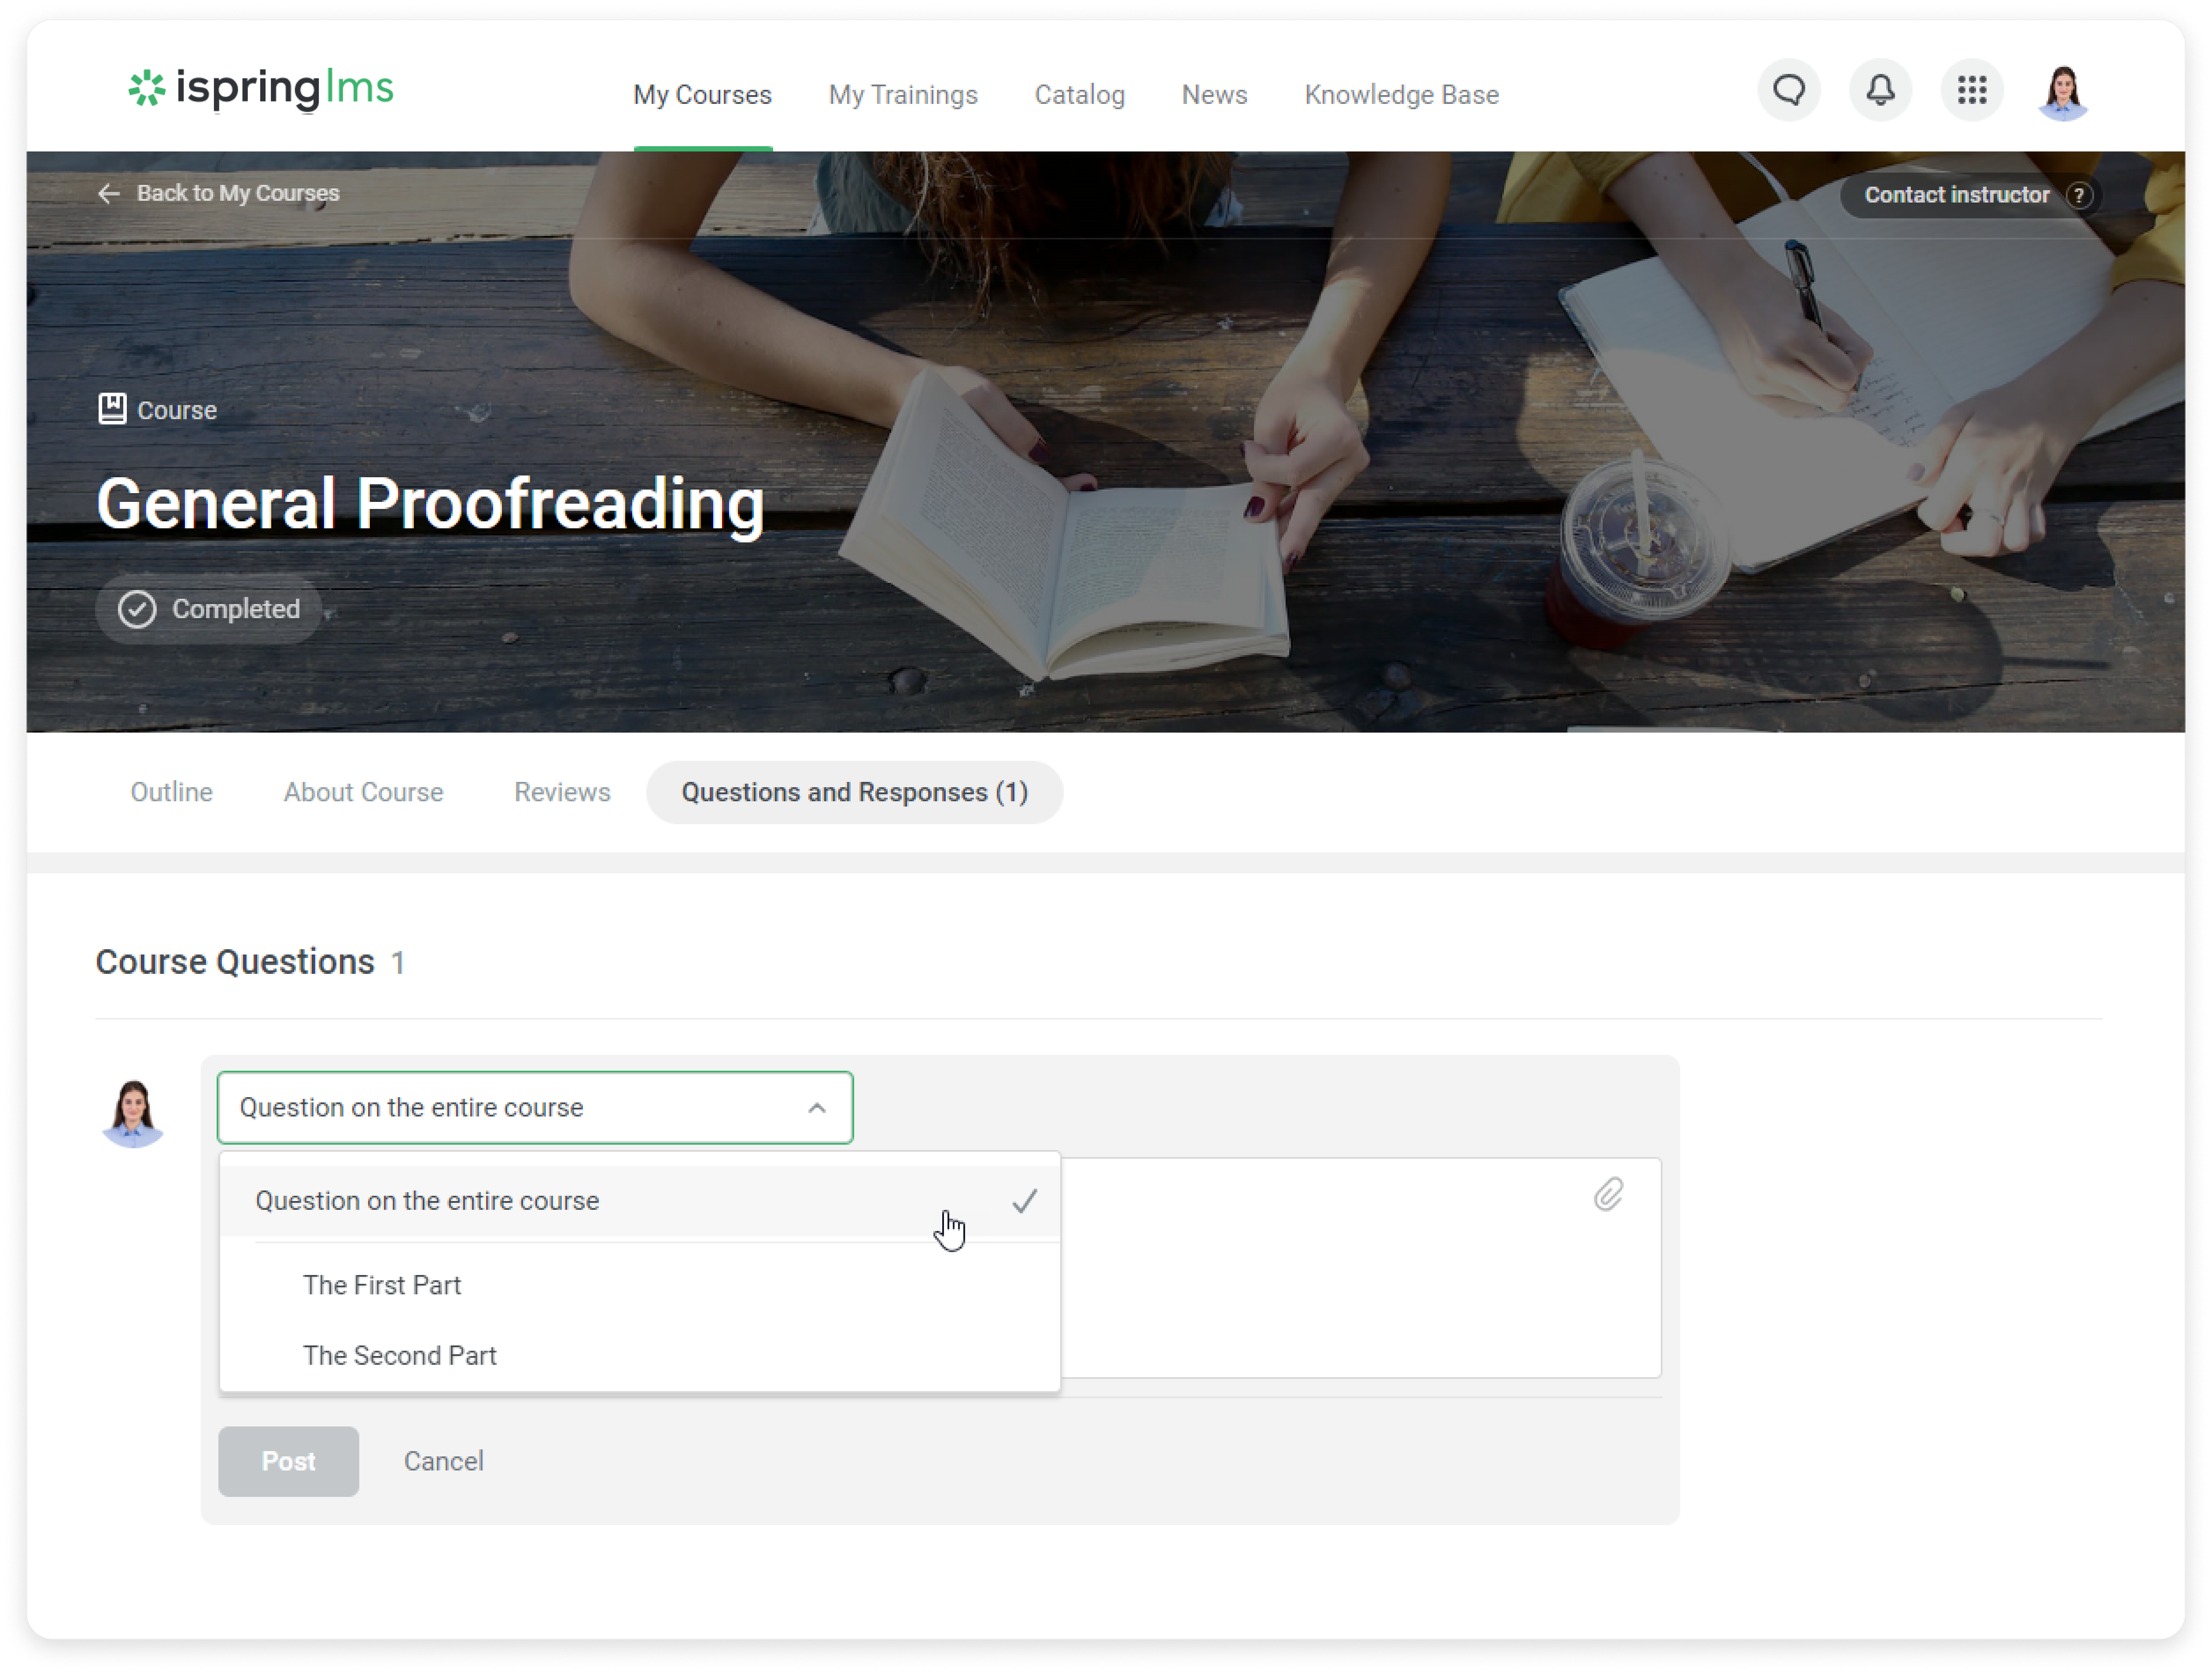Open the user profile avatar menu
The height and width of the screenshot is (1673, 2212).
2063,91
